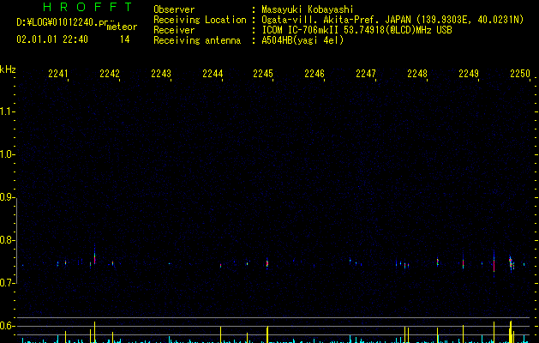Click the 1.0 kHz frequency axis label
The width and height of the screenshot is (539, 343).
pyautogui.click(x=7, y=154)
